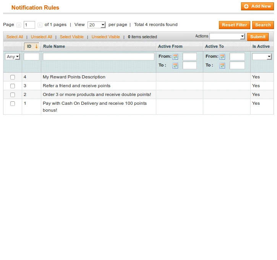Click the next page arrow icon
The image size is (277, 260).
40,25
